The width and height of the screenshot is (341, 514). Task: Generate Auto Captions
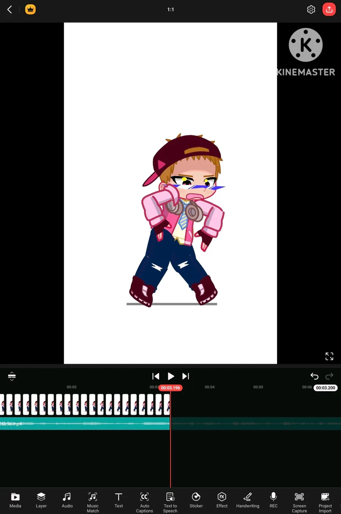[x=144, y=502]
